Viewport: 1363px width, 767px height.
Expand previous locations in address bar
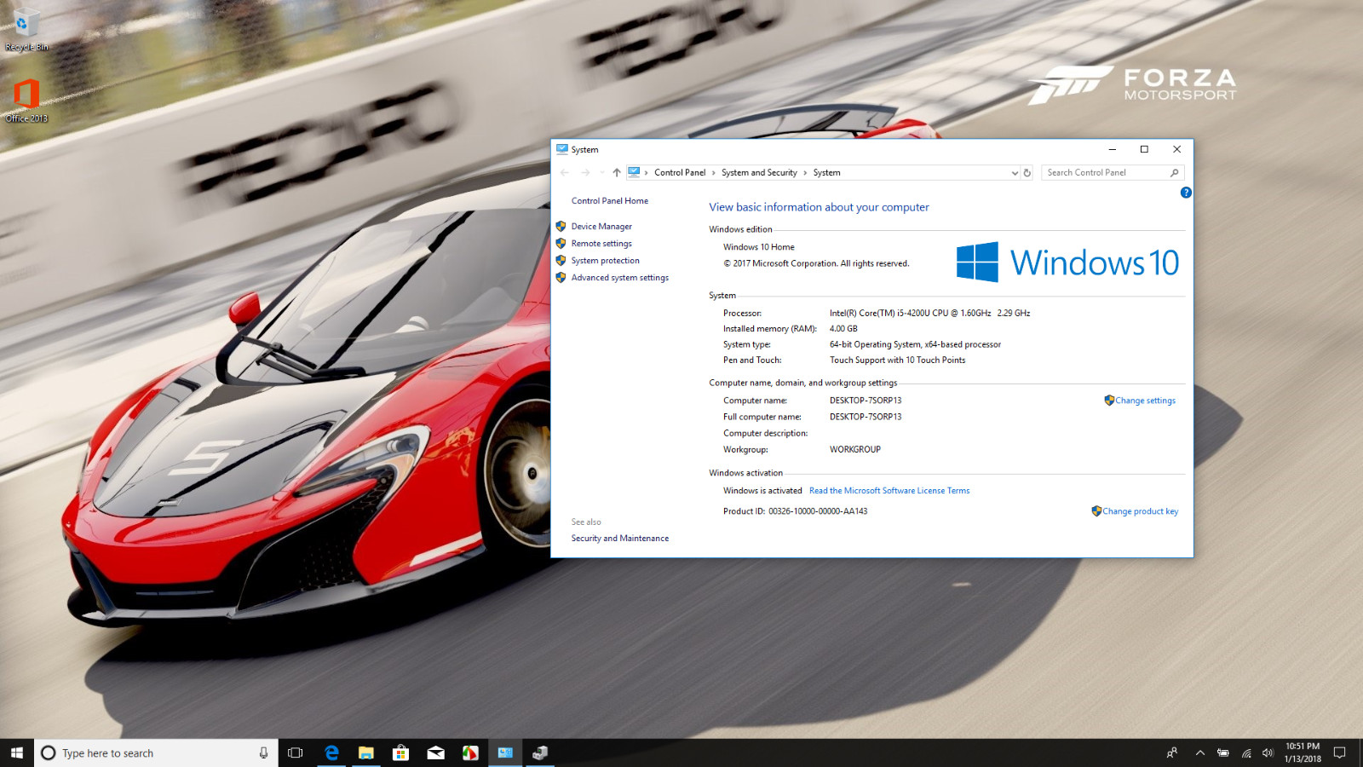1015,172
